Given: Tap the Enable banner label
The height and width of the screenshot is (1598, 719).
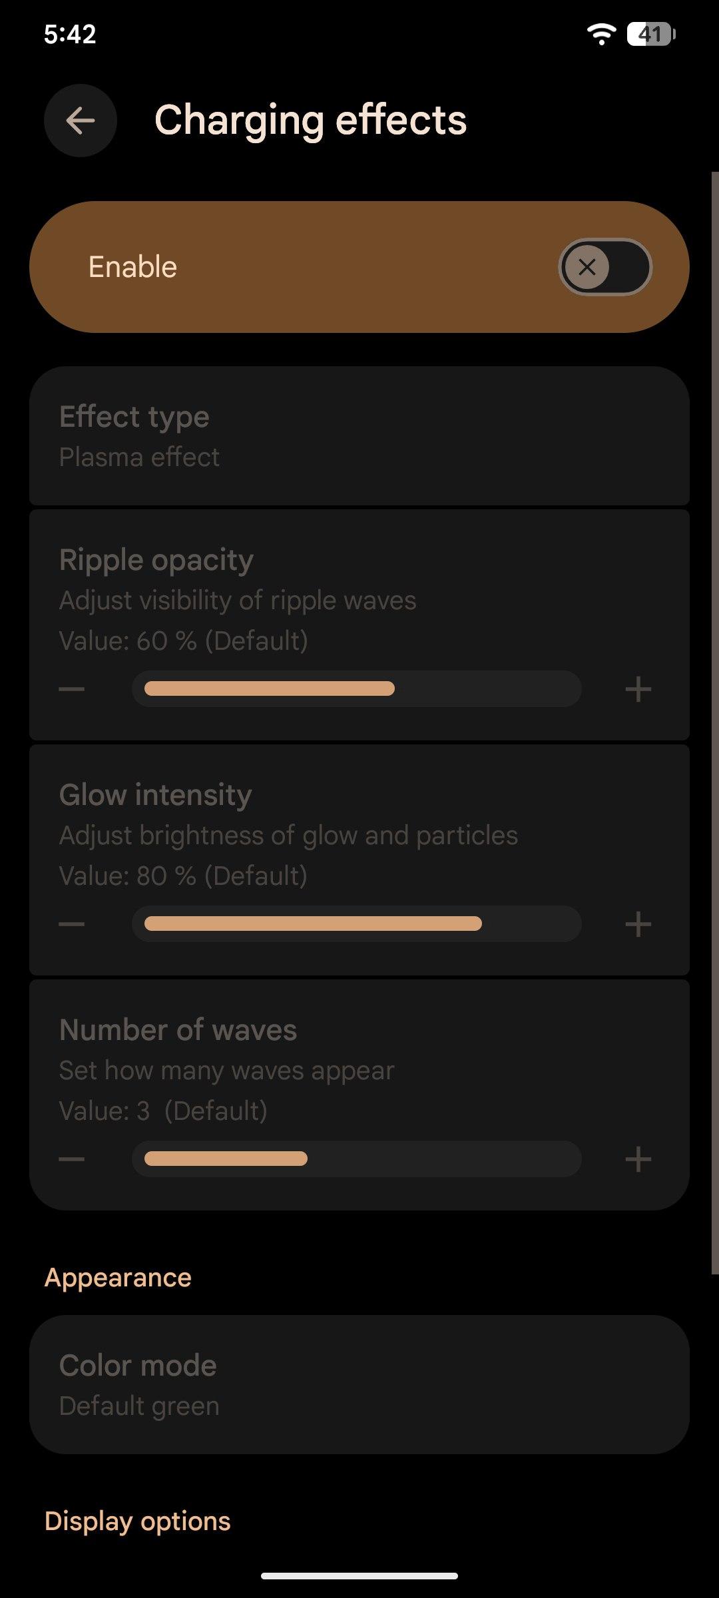Looking at the screenshot, I should point(133,267).
